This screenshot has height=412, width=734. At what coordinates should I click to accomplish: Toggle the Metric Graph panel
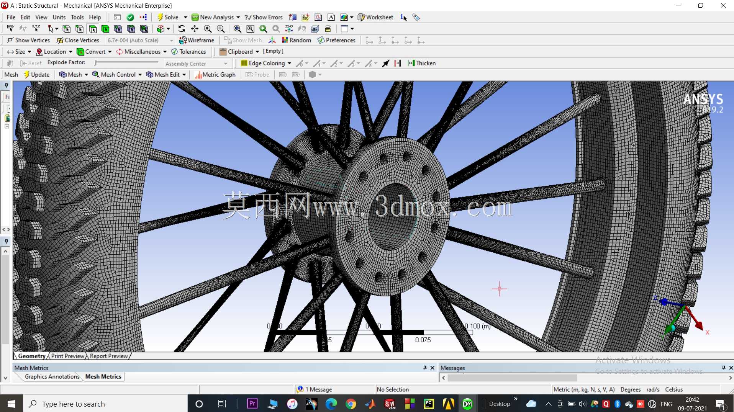[x=215, y=75]
